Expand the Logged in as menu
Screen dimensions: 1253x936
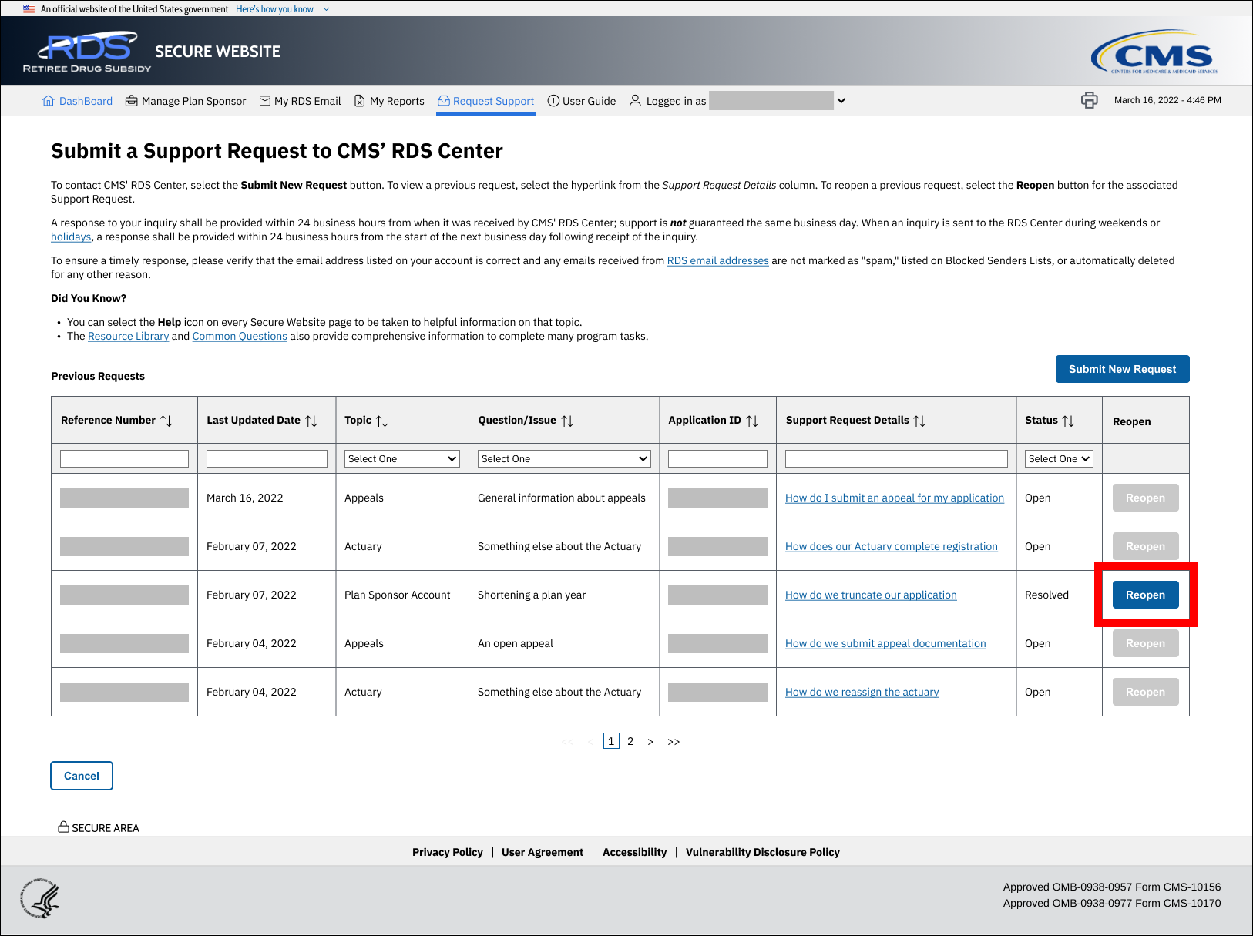pyautogui.click(x=841, y=101)
